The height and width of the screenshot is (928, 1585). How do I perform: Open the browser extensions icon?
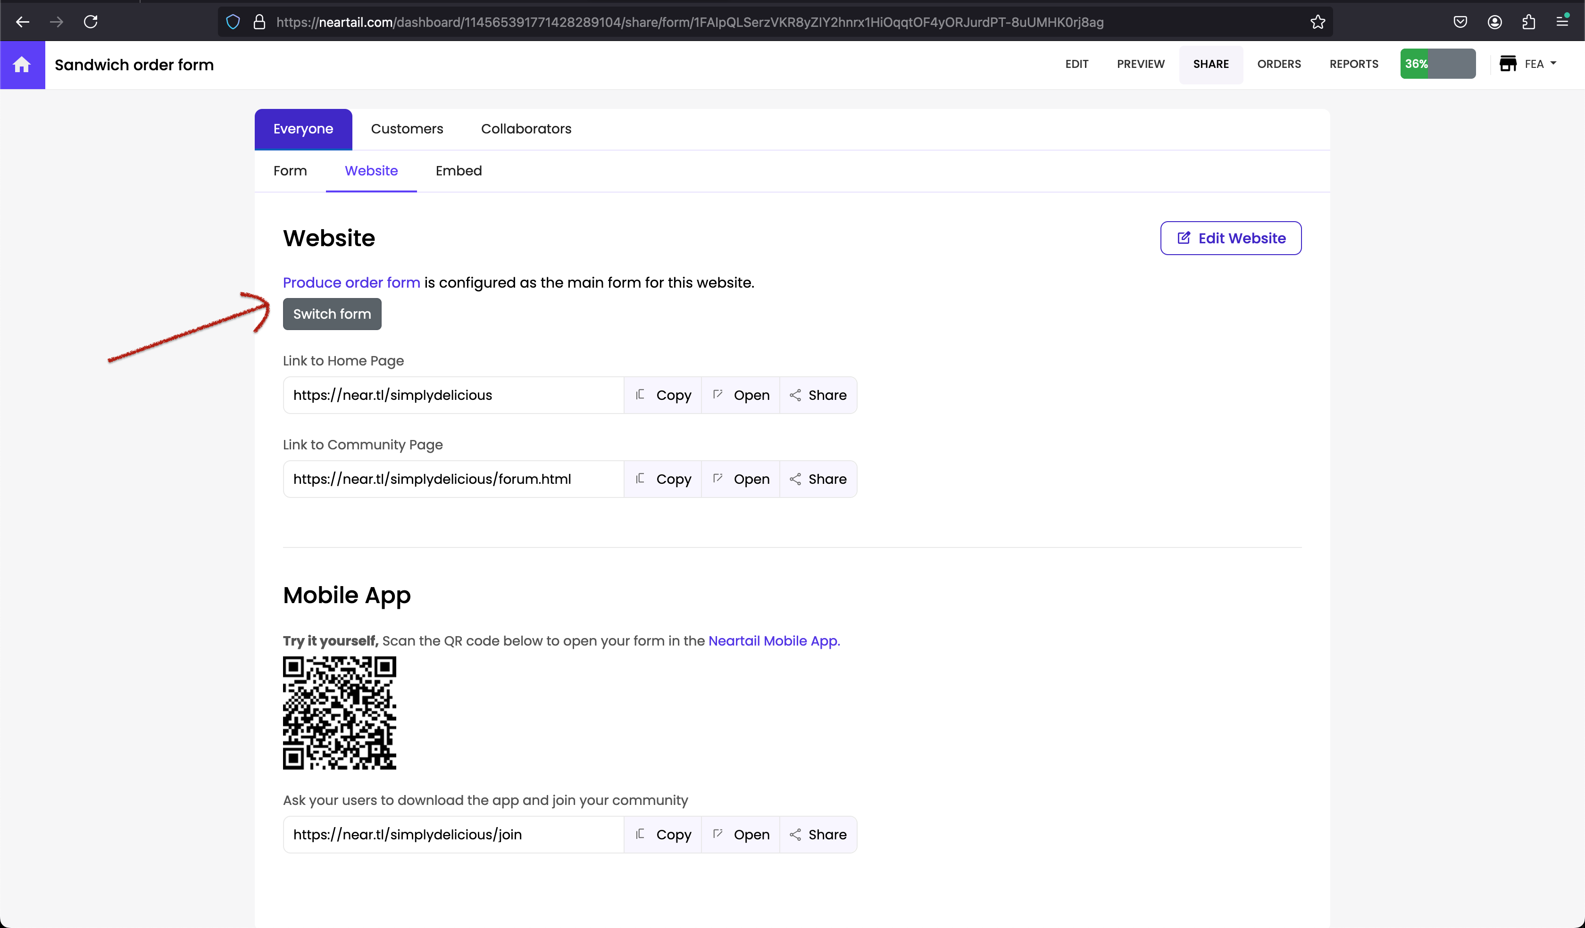1528,22
